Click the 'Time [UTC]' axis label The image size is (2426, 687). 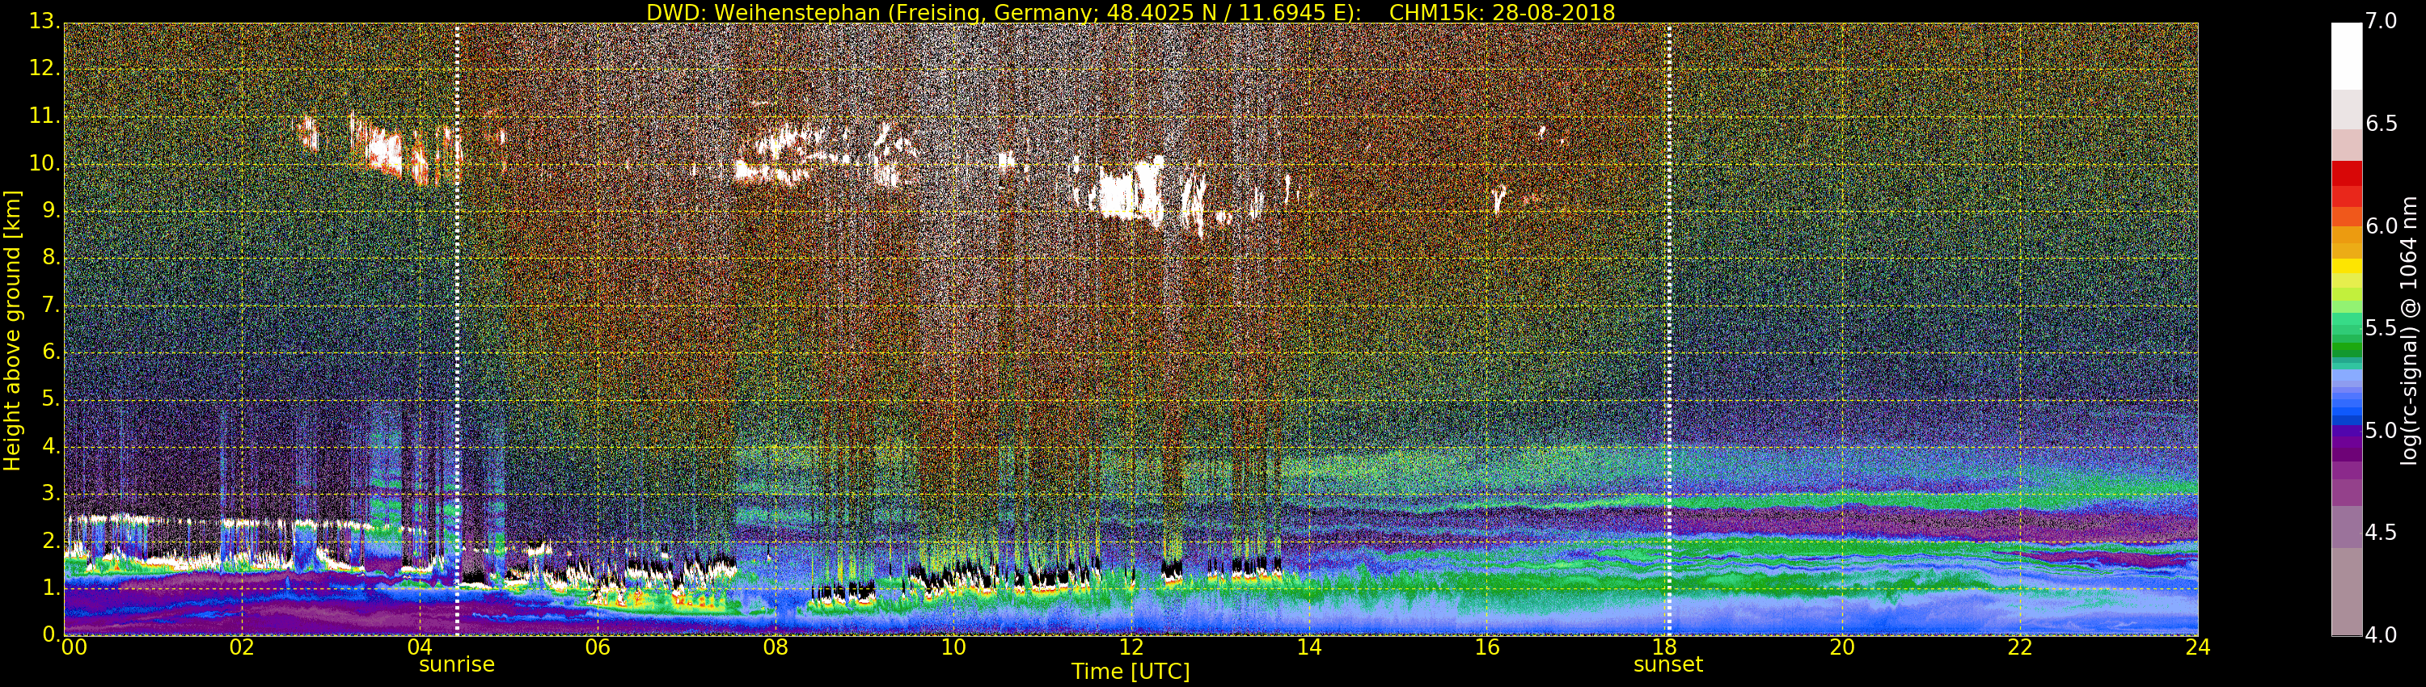tap(1131, 672)
